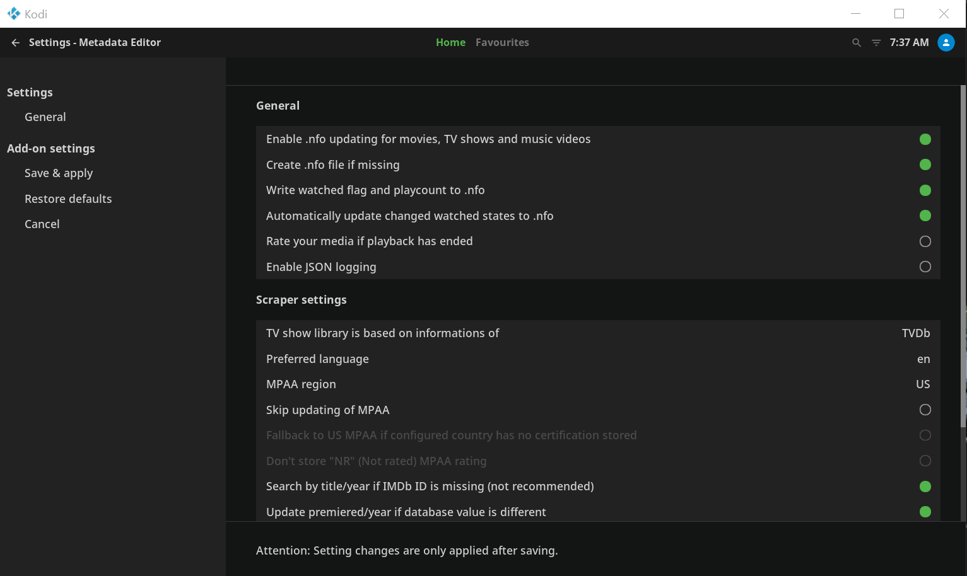The image size is (967, 576).
Task: Select Restore defaults option
Action: pos(68,199)
